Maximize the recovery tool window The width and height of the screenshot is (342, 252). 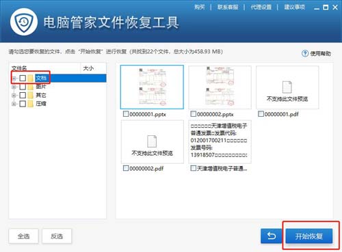pyautogui.click(x=326, y=8)
